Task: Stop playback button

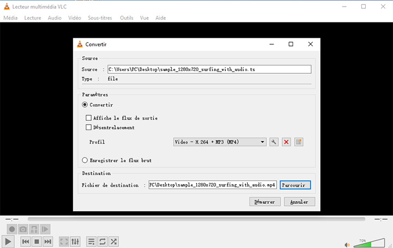Action: coord(37,241)
